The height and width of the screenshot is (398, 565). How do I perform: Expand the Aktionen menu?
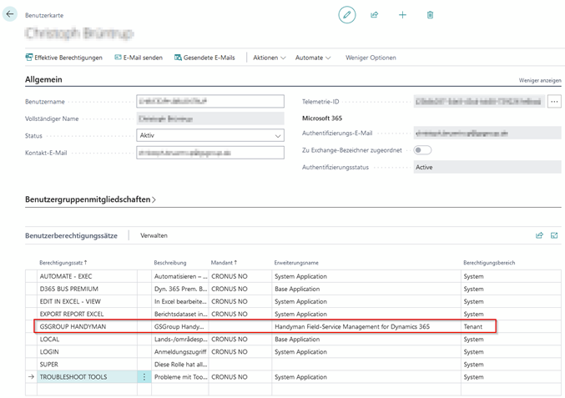point(270,58)
